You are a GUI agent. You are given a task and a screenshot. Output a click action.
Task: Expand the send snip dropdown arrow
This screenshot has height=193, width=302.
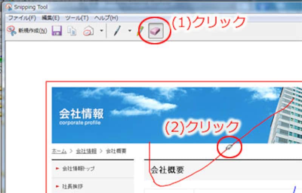tap(102, 31)
